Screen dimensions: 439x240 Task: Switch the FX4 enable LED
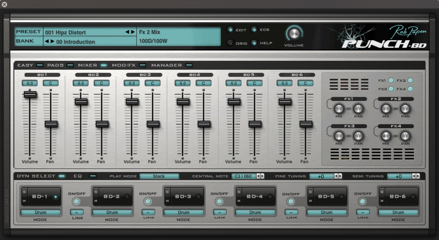[410, 89]
